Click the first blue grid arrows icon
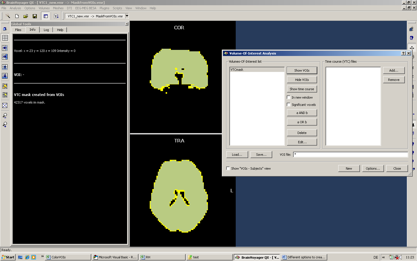Viewport: 417px width, 261px height. pos(5,48)
